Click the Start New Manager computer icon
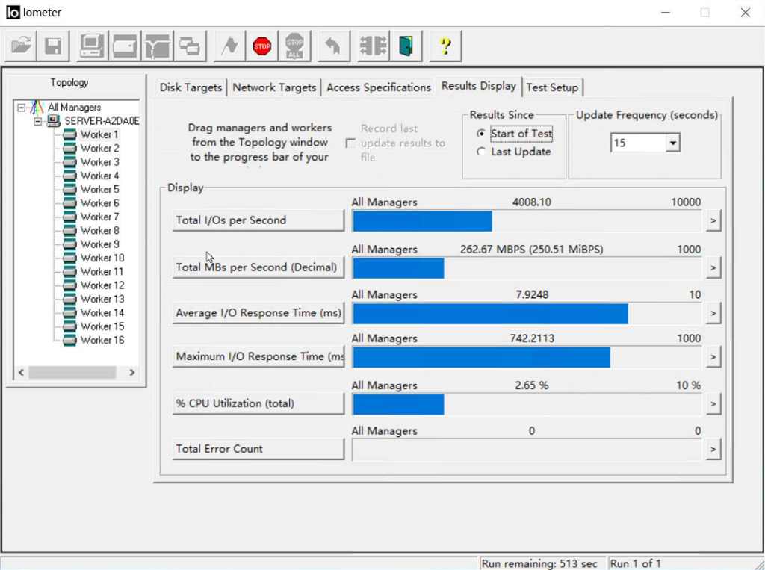Screen dimensions: 765x570 click(x=93, y=46)
